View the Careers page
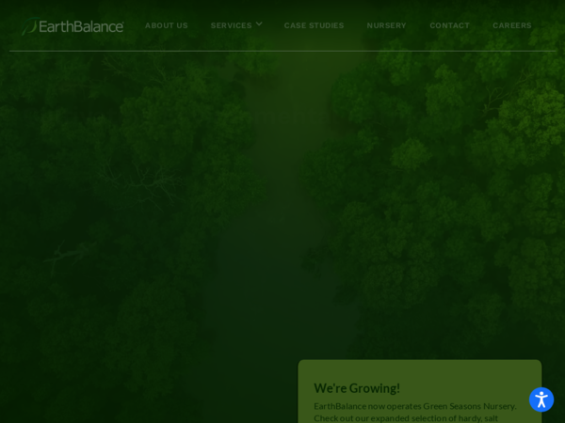This screenshot has height=423, width=565. click(512, 25)
